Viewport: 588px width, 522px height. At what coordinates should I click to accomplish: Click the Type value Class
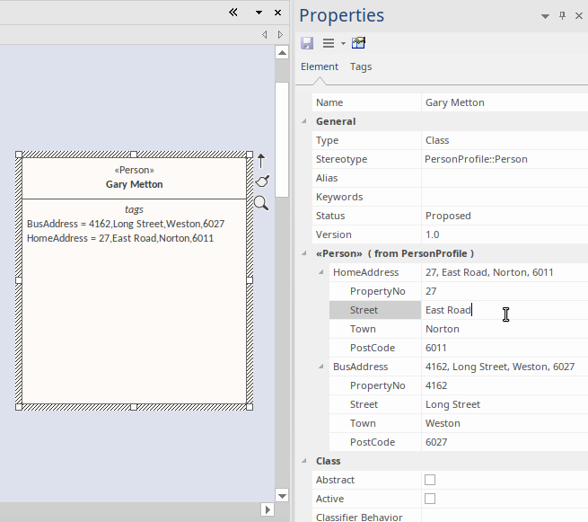coord(505,140)
